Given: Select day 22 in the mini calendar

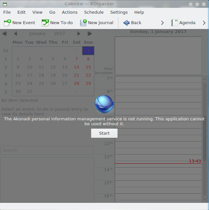Looking at the screenshot, I should click(88, 75).
